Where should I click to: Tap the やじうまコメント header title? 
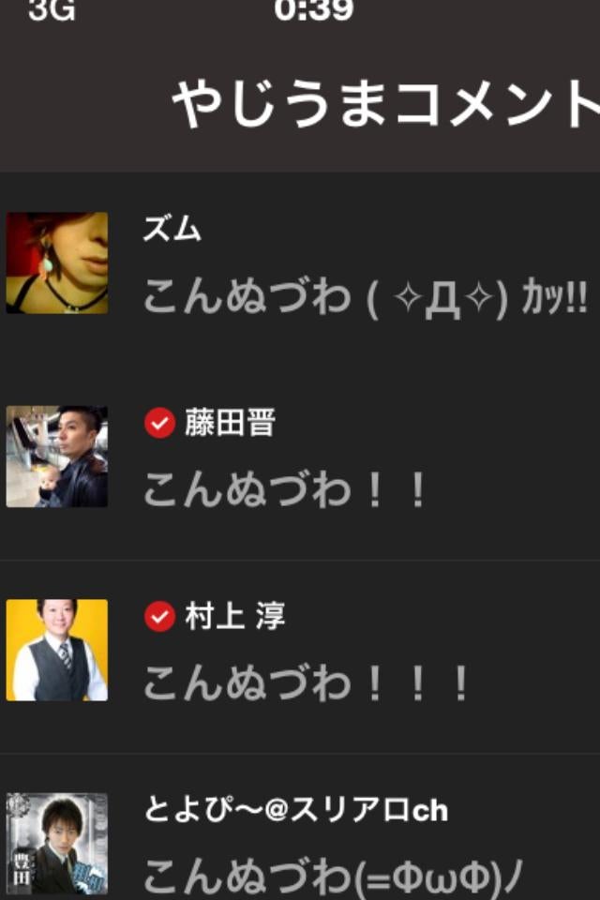coord(386,104)
